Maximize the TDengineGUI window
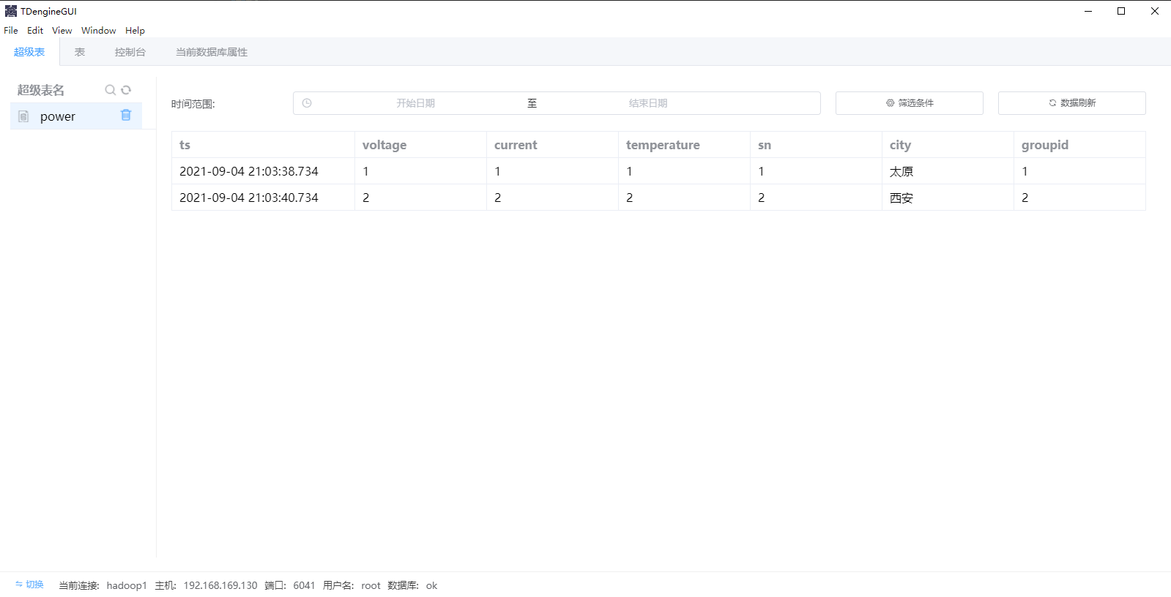Screen dimensions: 1171x597 point(1121,11)
